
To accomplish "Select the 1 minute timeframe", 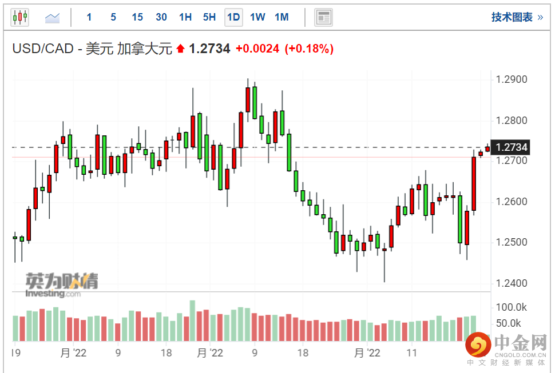I will tap(89, 17).
